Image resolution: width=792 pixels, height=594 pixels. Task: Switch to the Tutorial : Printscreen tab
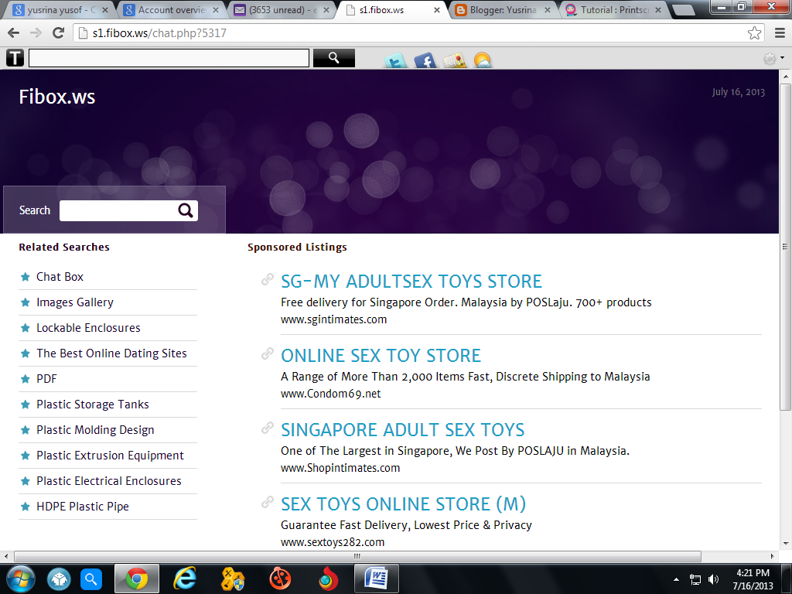click(x=613, y=9)
